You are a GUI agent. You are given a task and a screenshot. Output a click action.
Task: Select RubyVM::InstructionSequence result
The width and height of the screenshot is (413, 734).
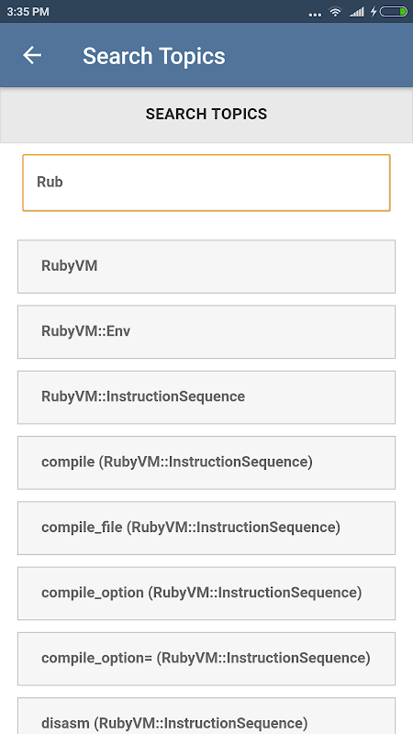pos(206,397)
